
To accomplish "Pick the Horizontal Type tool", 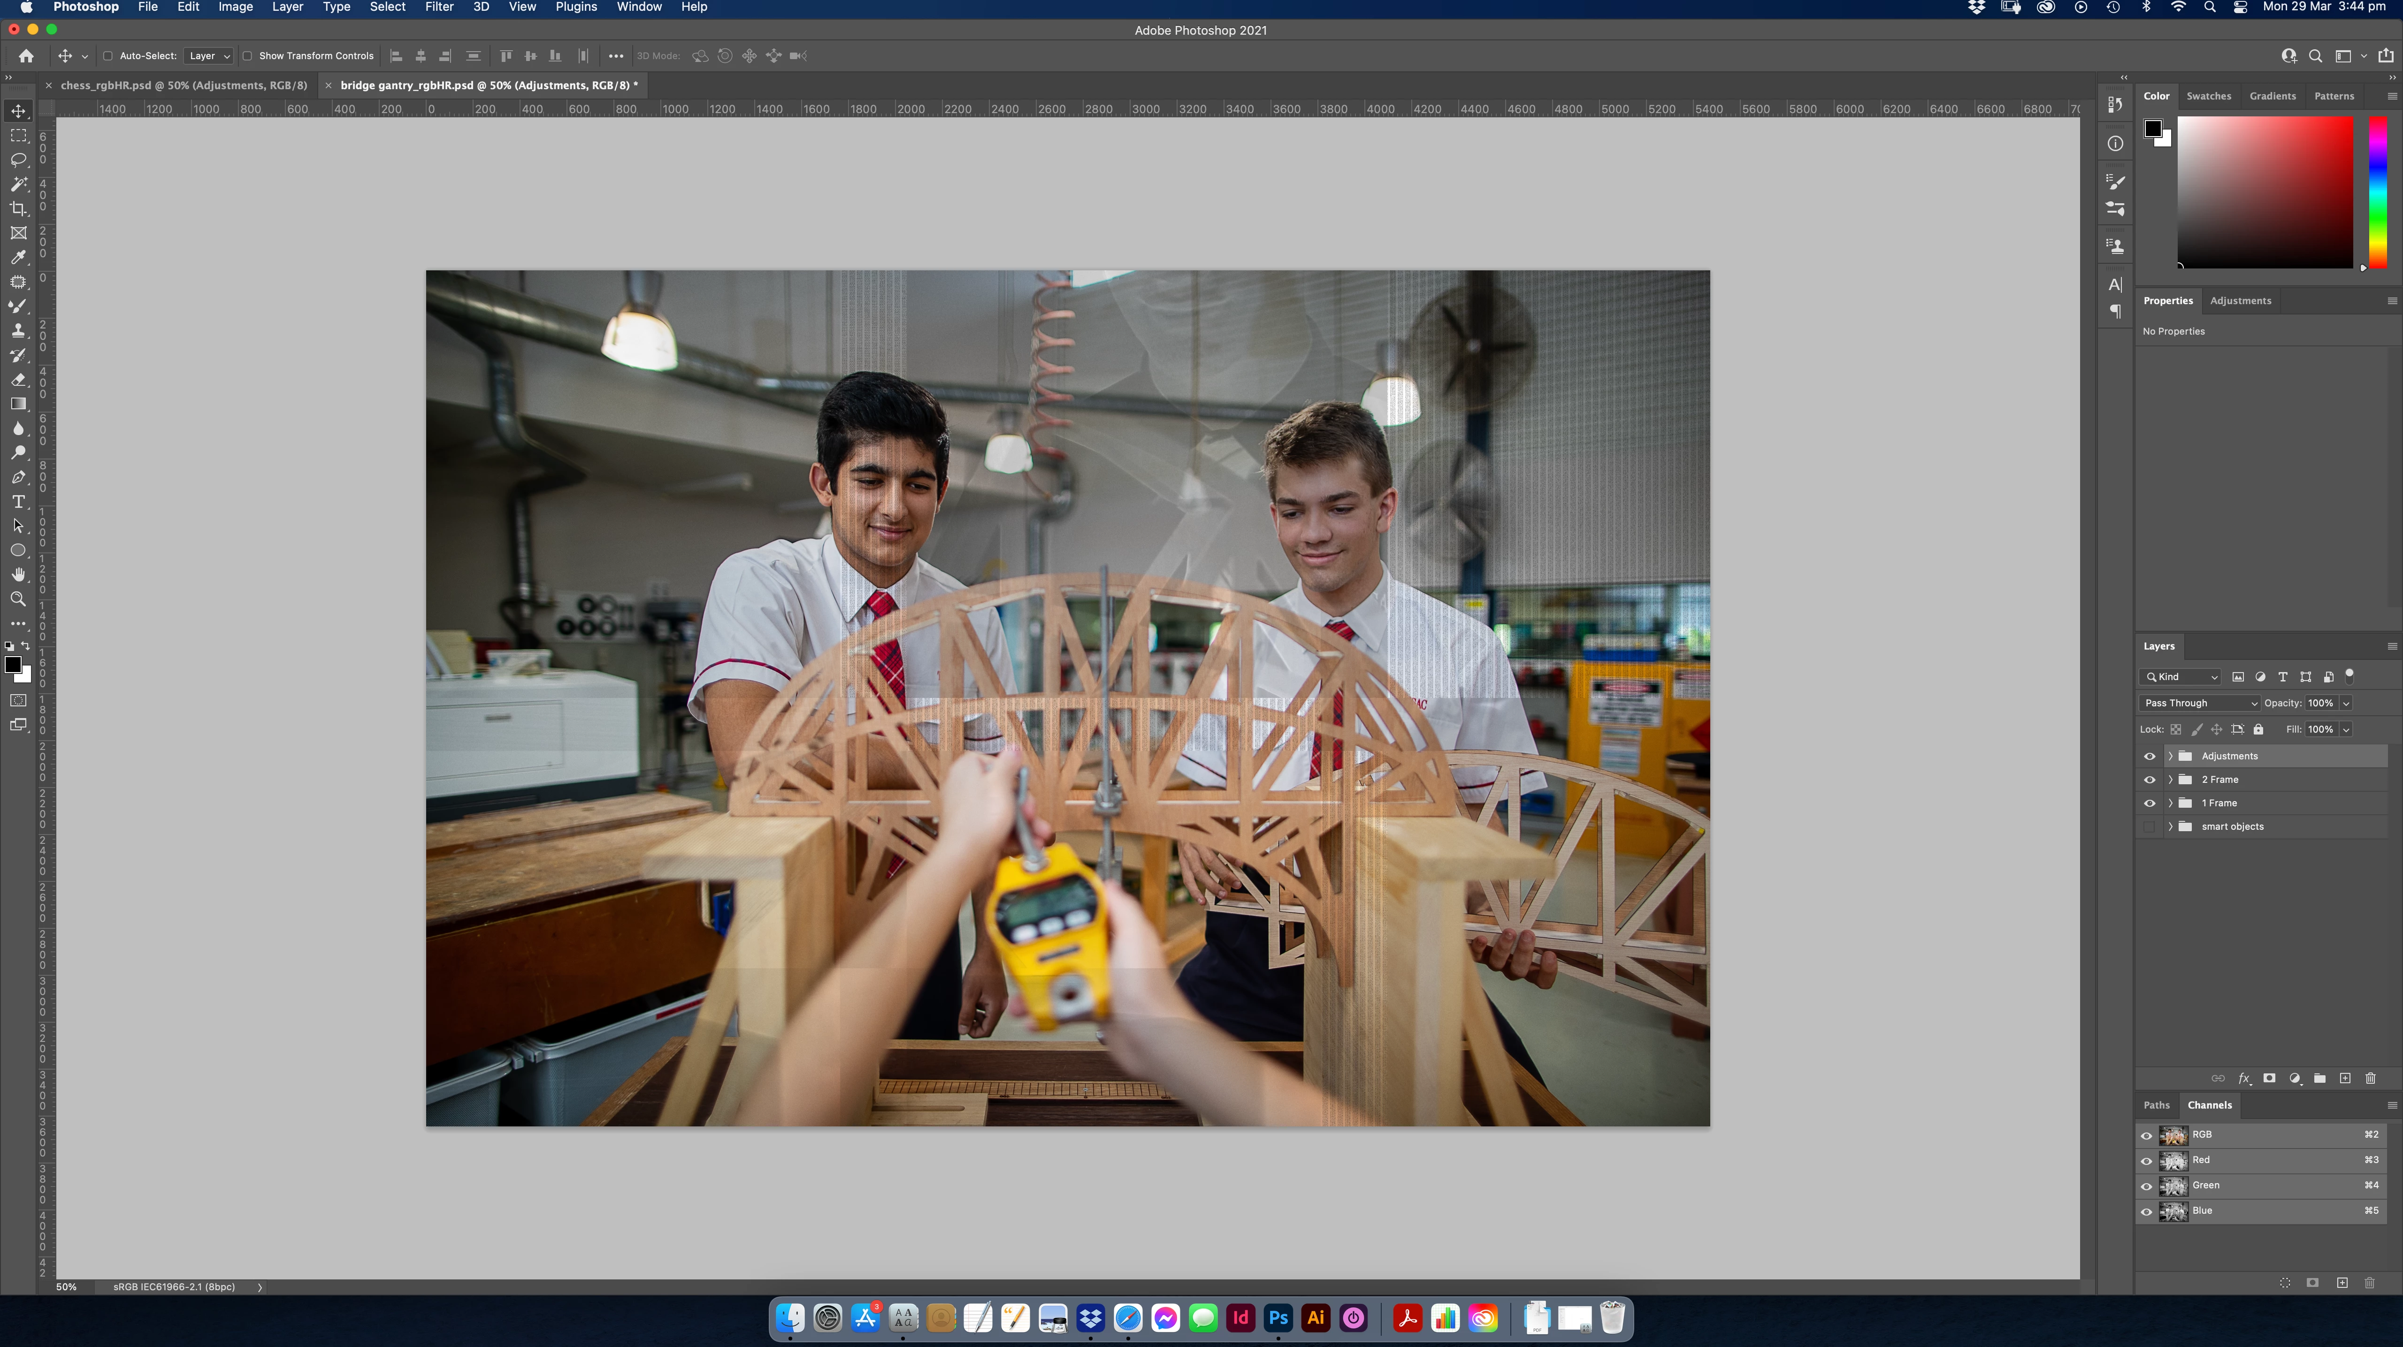I will [18, 502].
